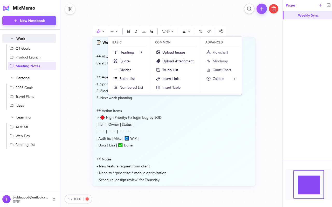
Task: Open the account switcher for biubiugood@outlook
Action: (x=54, y=199)
